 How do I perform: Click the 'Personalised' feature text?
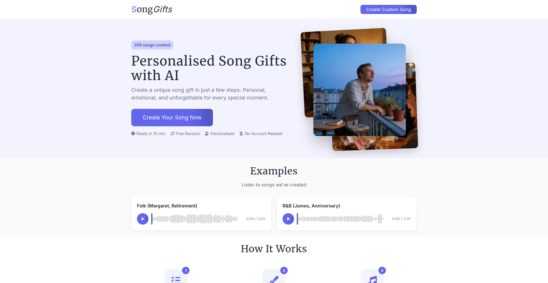tap(223, 134)
